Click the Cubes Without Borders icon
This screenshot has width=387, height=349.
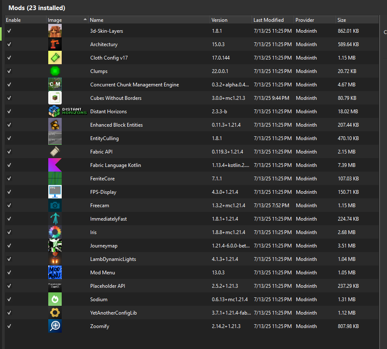55,98
